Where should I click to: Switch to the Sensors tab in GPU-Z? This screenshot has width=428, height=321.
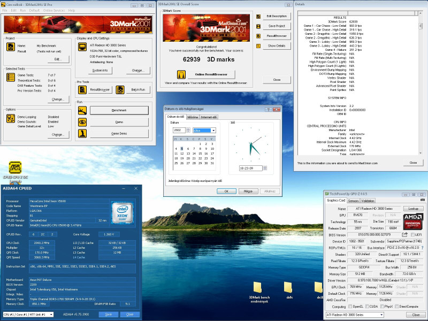(x=353, y=201)
